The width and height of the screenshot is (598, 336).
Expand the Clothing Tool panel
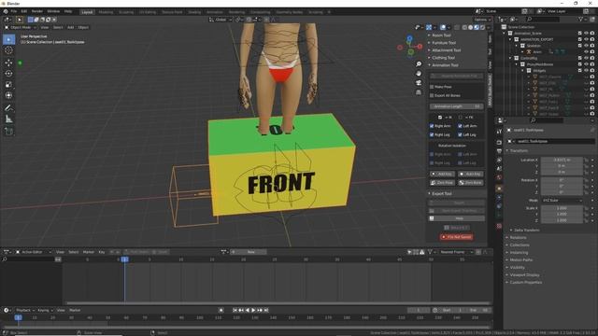pos(443,58)
